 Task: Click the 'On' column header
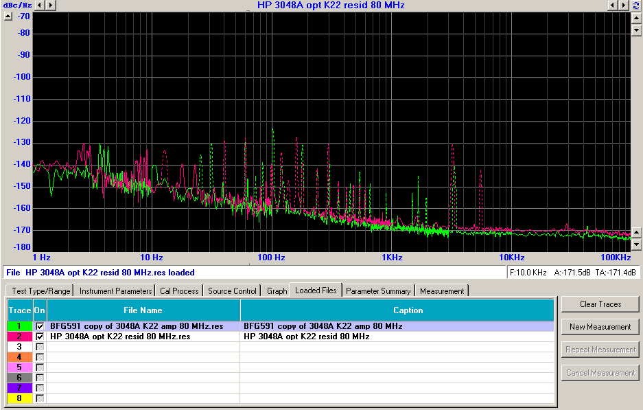tap(40, 310)
